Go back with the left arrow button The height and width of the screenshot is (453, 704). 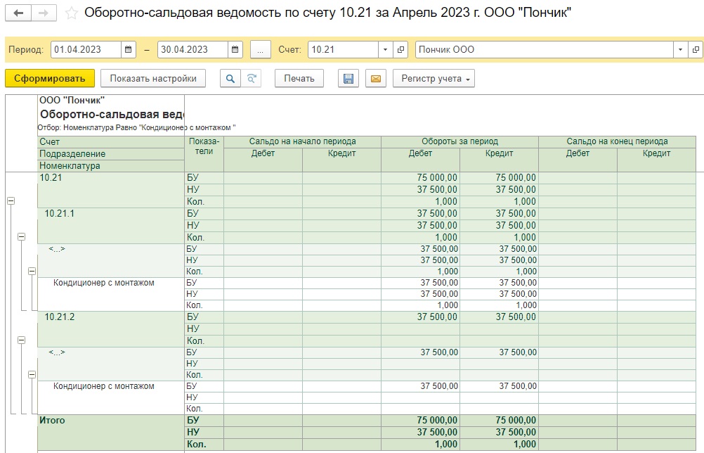[18, 13]
